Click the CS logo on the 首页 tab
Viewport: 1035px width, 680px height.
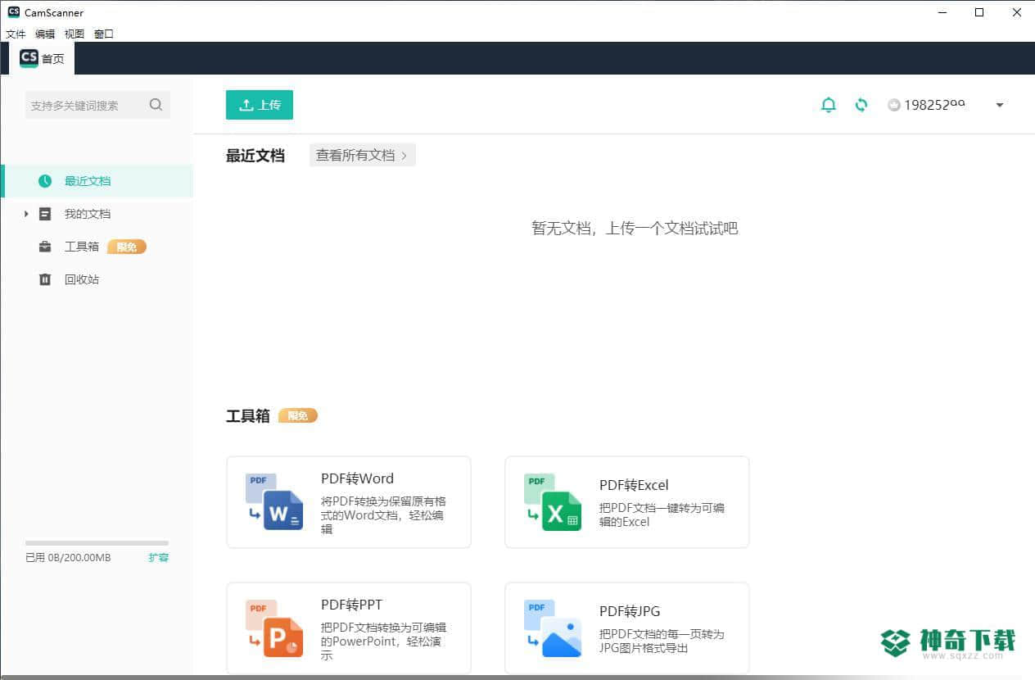click(x=29, y=58)
